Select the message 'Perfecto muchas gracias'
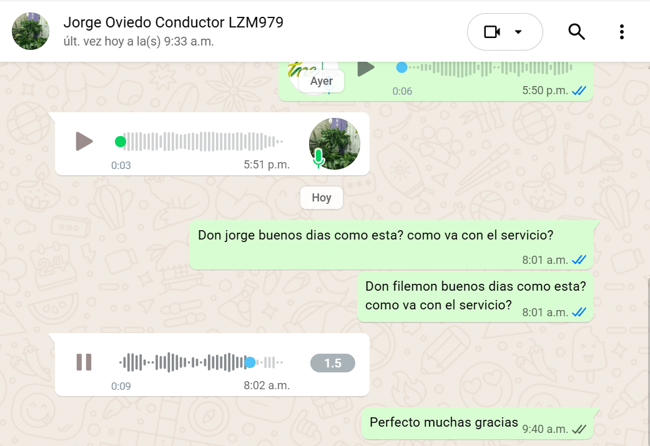Viewport: 650px width, 446px height. pos(476,423)
